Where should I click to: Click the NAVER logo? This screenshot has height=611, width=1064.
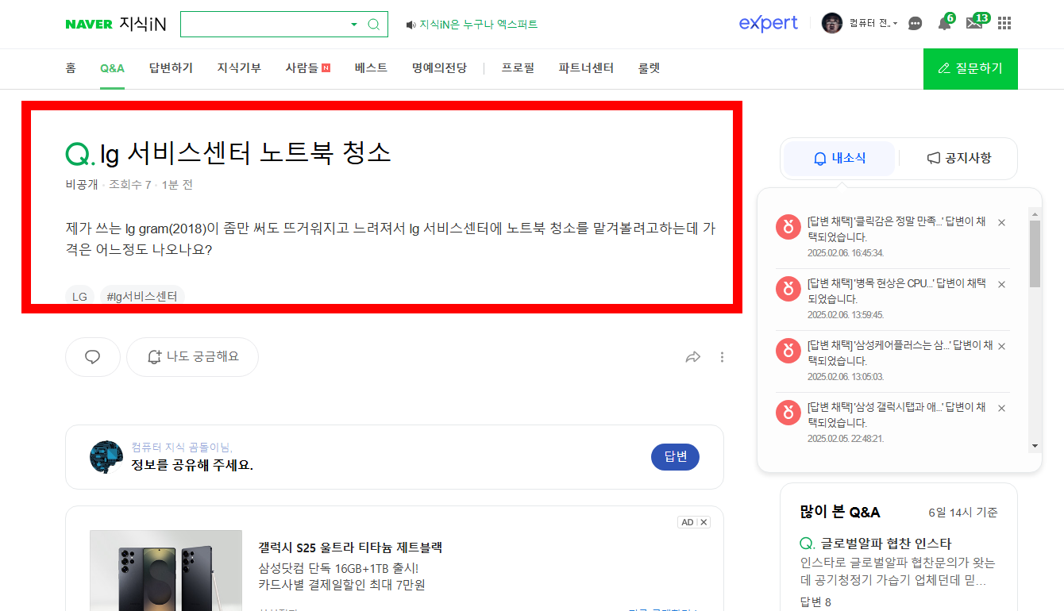tap(89, 25)
